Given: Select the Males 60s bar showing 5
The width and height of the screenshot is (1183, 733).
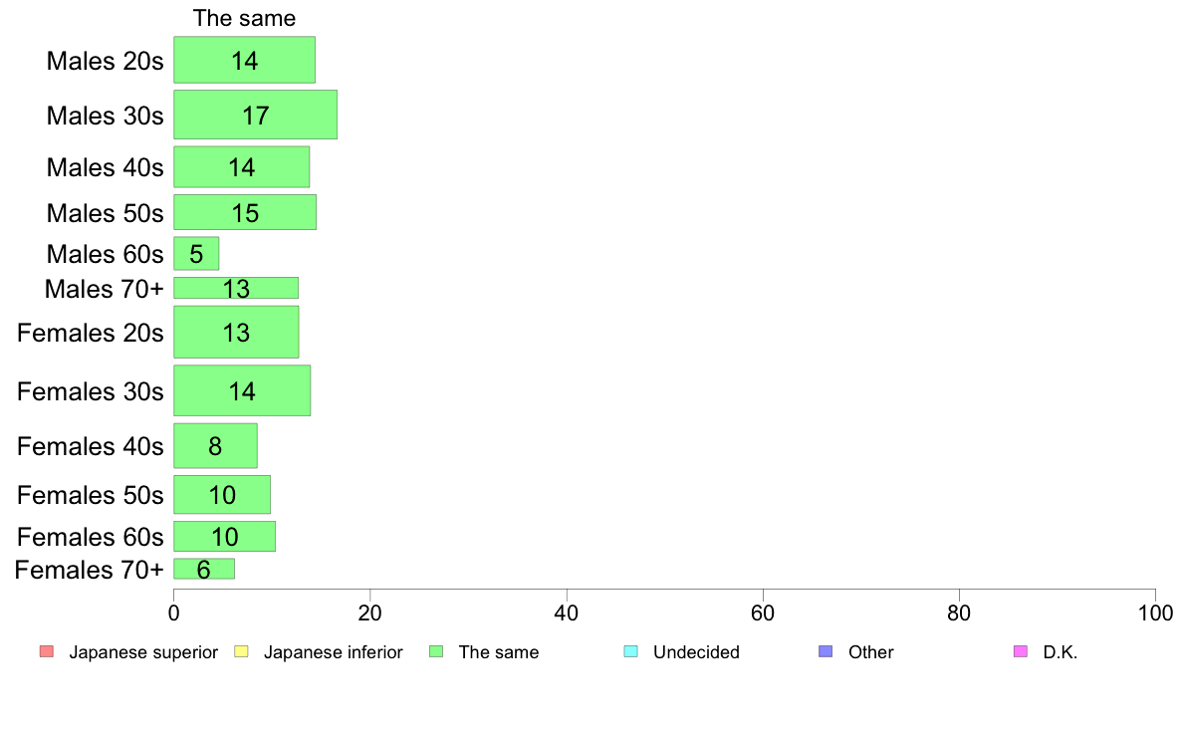Looking at the screenshot, I should [196, 254].
